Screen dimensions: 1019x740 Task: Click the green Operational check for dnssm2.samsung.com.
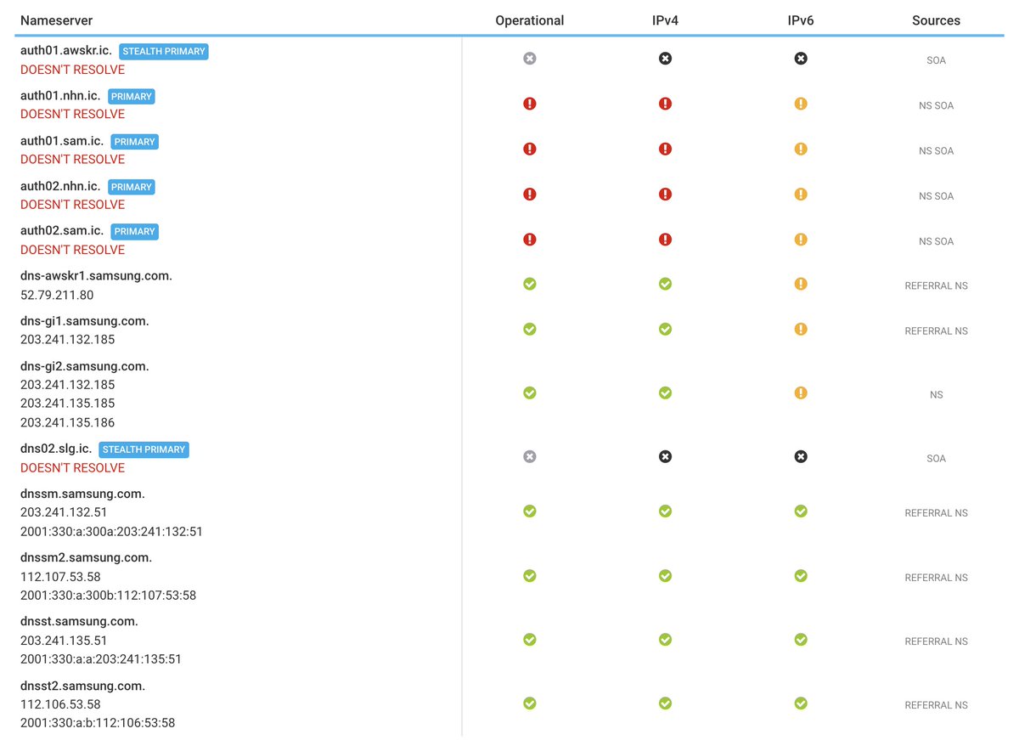tap(530, 576)
